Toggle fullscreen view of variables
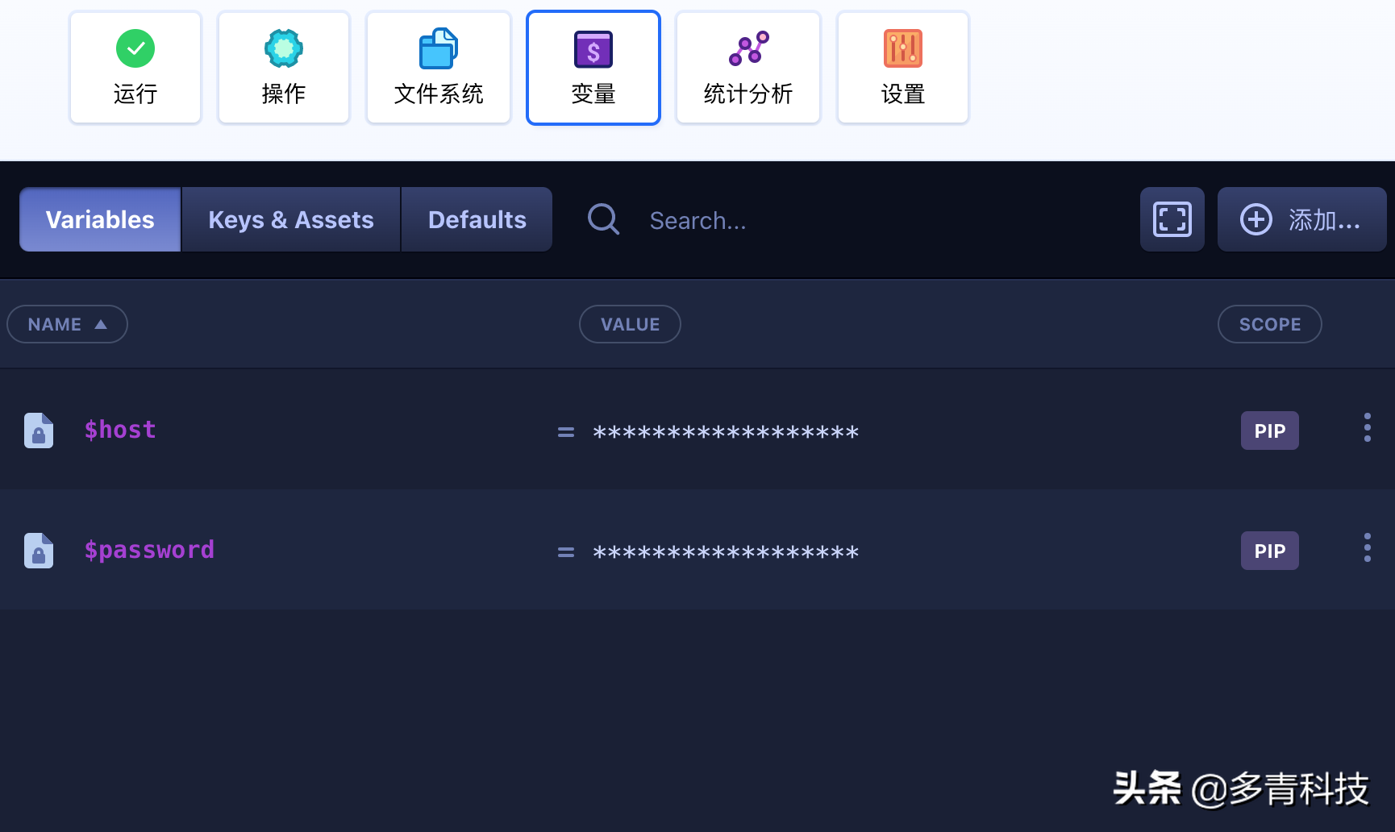Viewport: 1395px width, 832px height. point(1172,219)
